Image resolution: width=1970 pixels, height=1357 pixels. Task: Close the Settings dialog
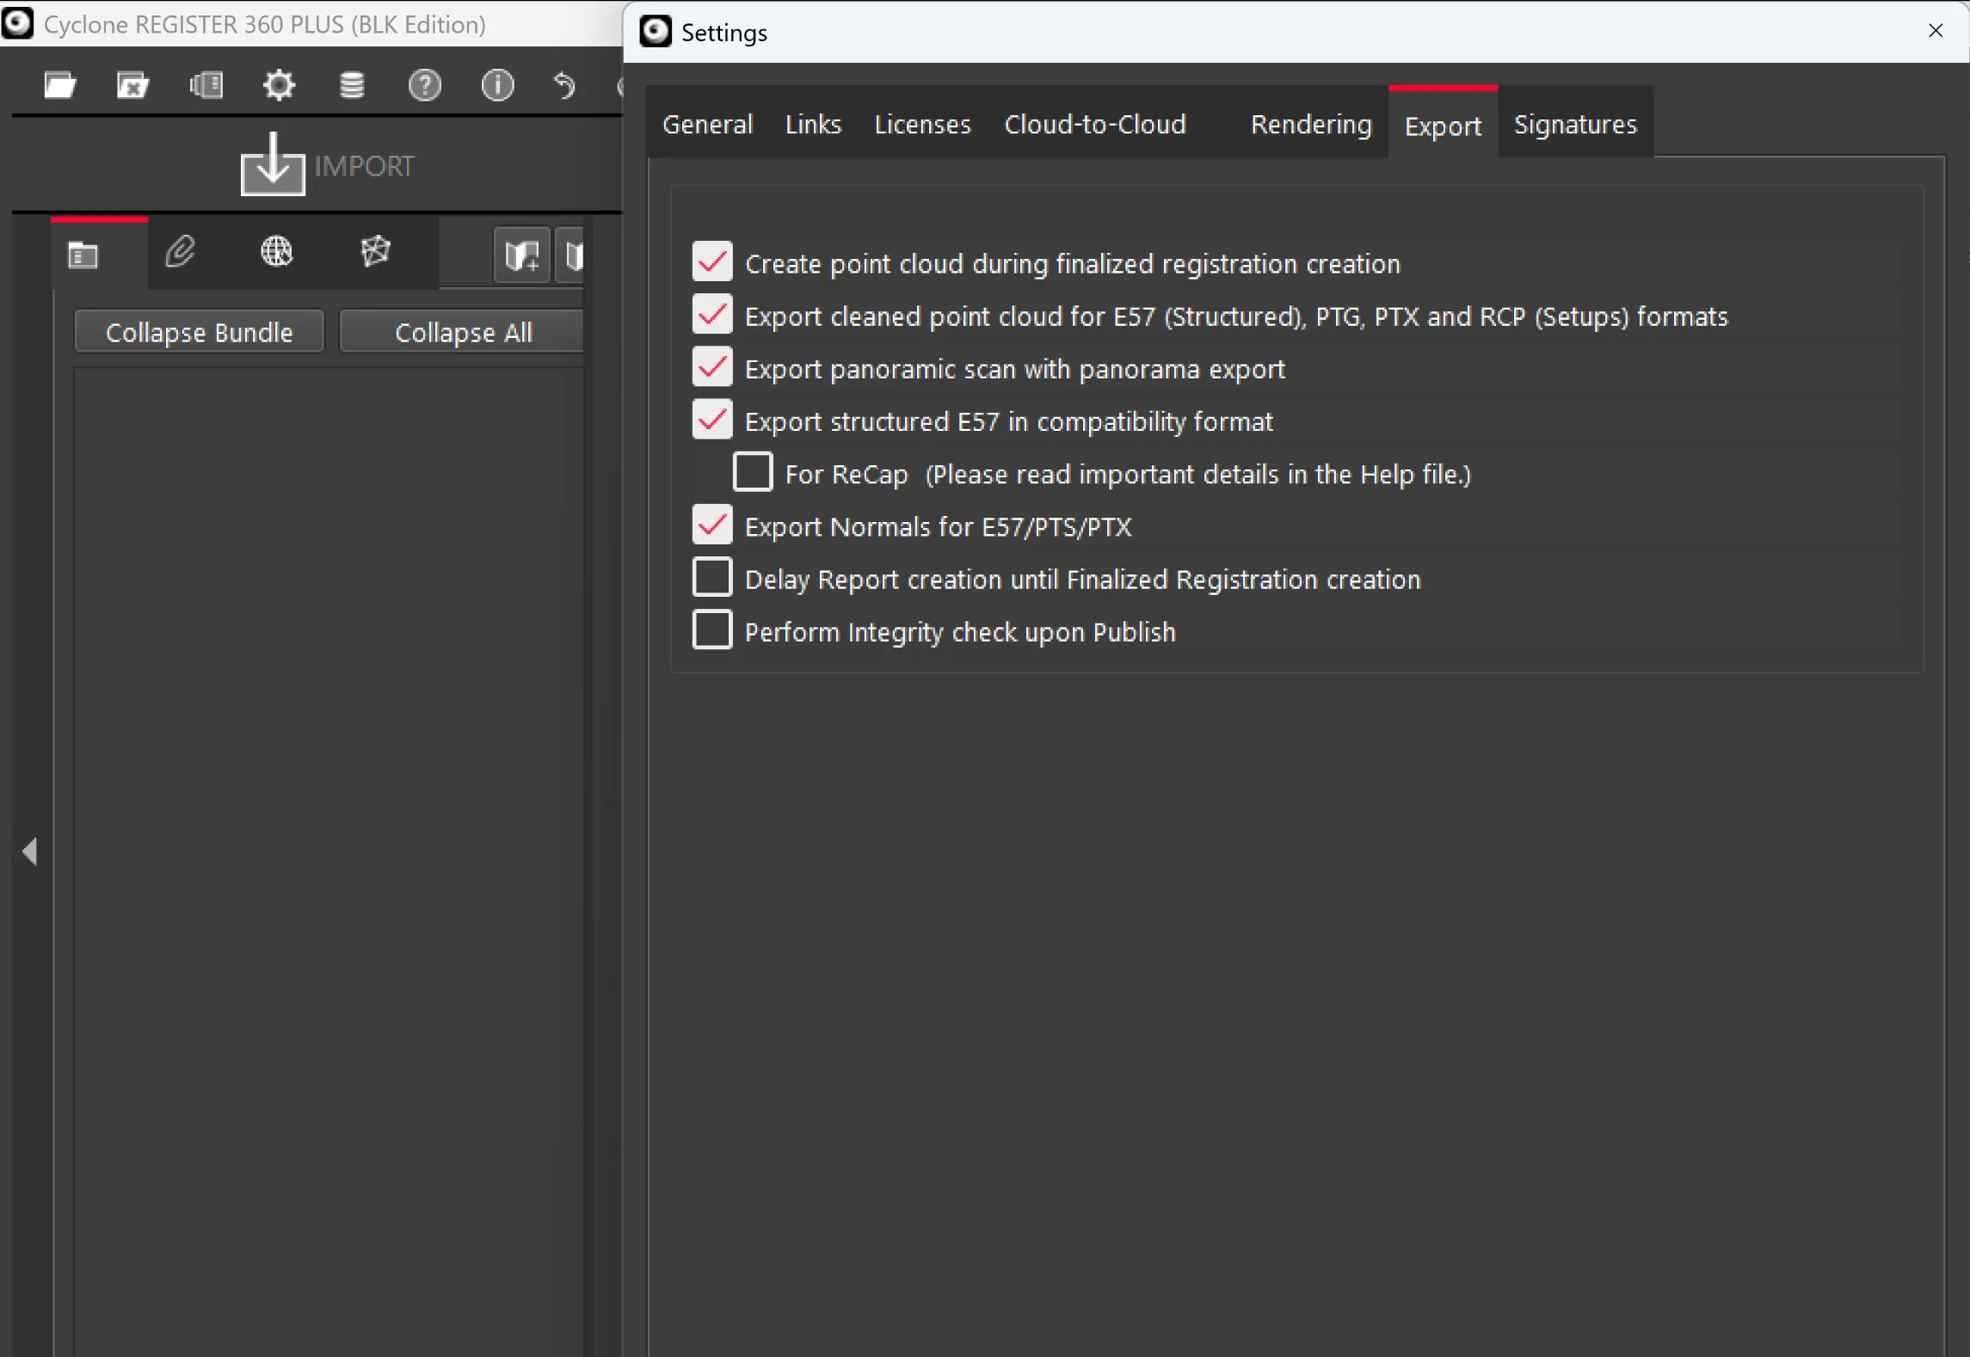point(1936,31)
